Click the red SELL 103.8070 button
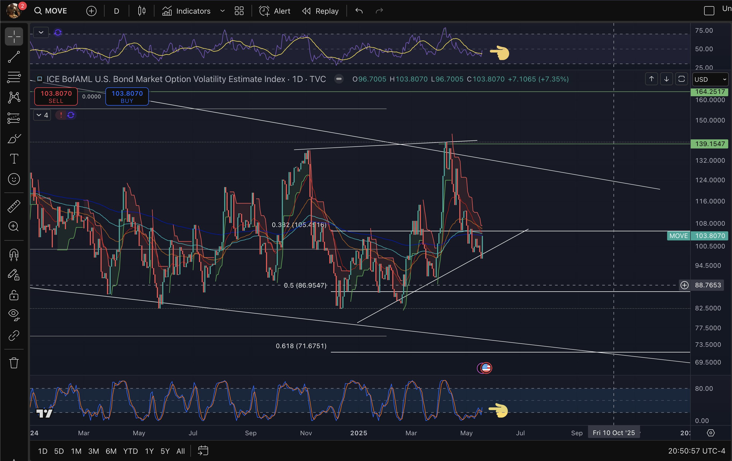 (56, 97)
